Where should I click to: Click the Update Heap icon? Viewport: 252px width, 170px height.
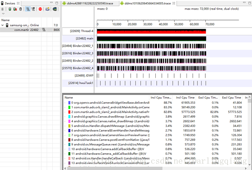coord(10,9)
